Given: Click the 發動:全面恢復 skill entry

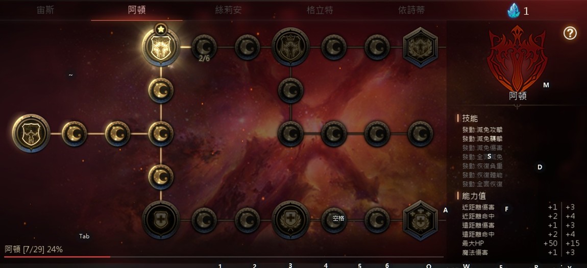Looking at the screenshot, I should 482,184.
